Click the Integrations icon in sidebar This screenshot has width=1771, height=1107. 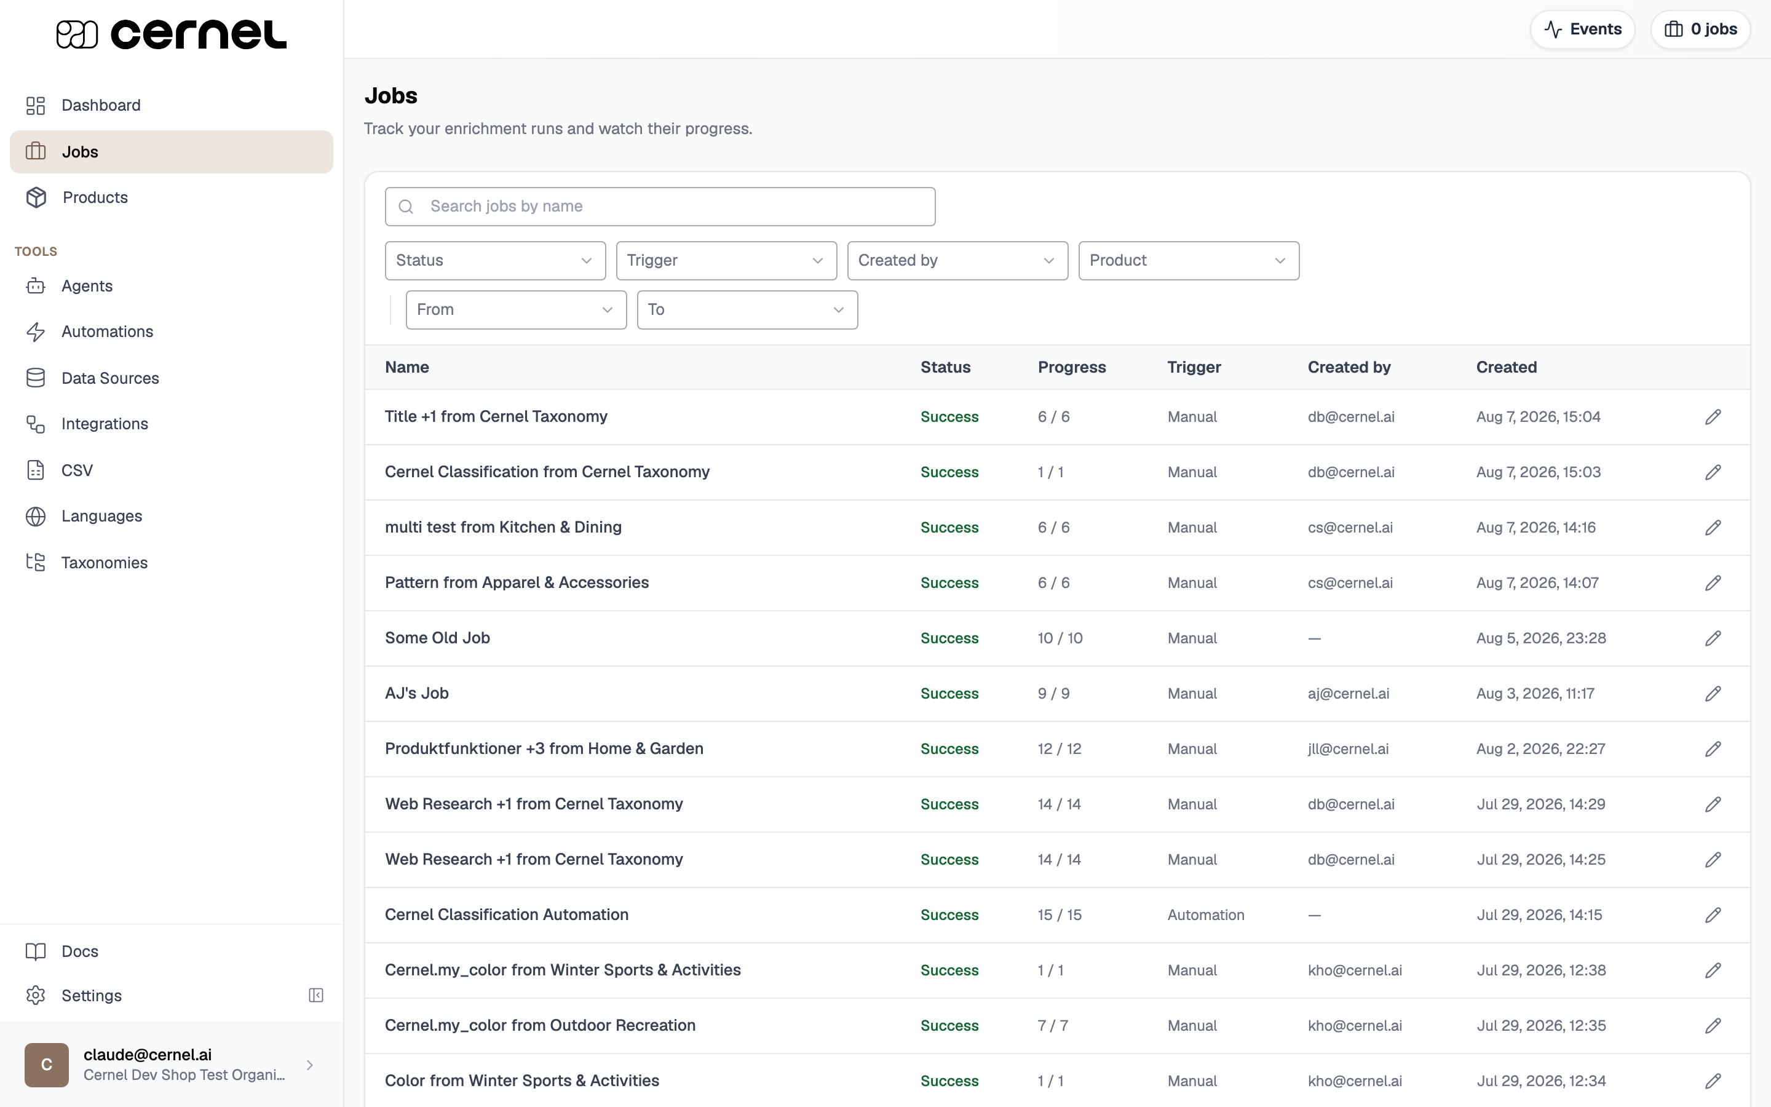pos(36,424)
